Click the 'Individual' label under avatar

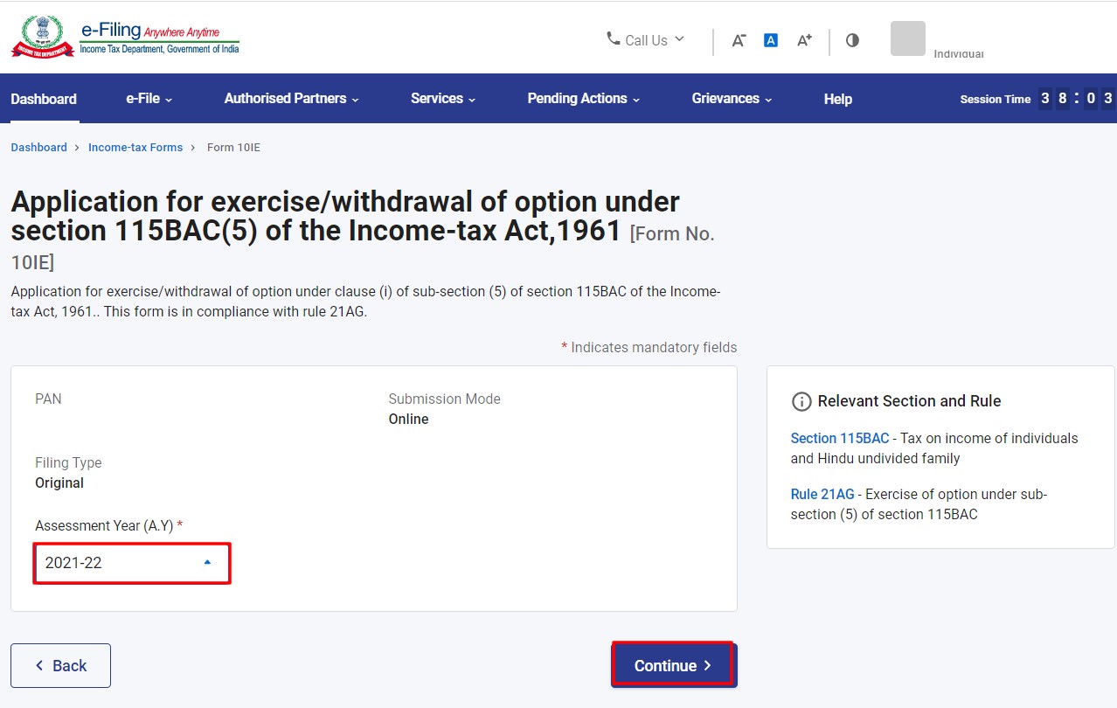tap(959, 54)
